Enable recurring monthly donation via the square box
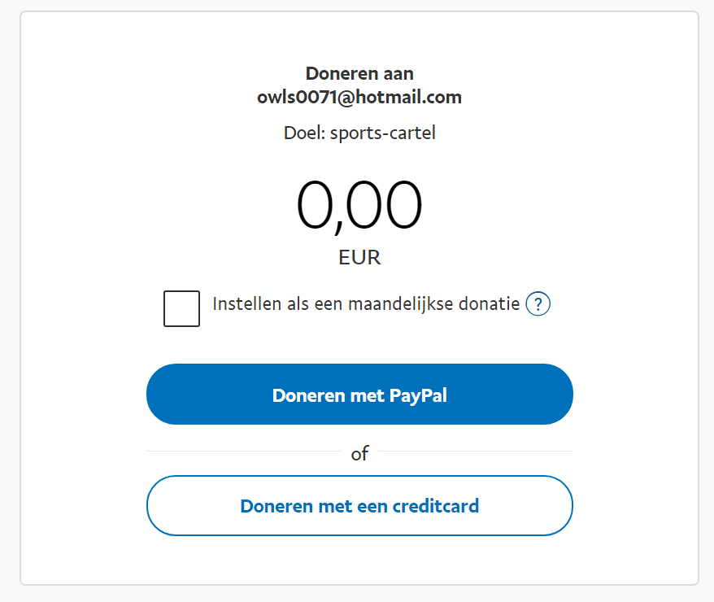 coord(181,308)
